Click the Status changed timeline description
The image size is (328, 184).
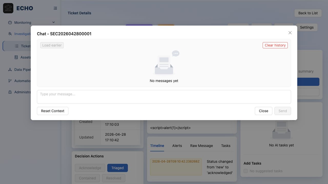(x=220, y=167)
